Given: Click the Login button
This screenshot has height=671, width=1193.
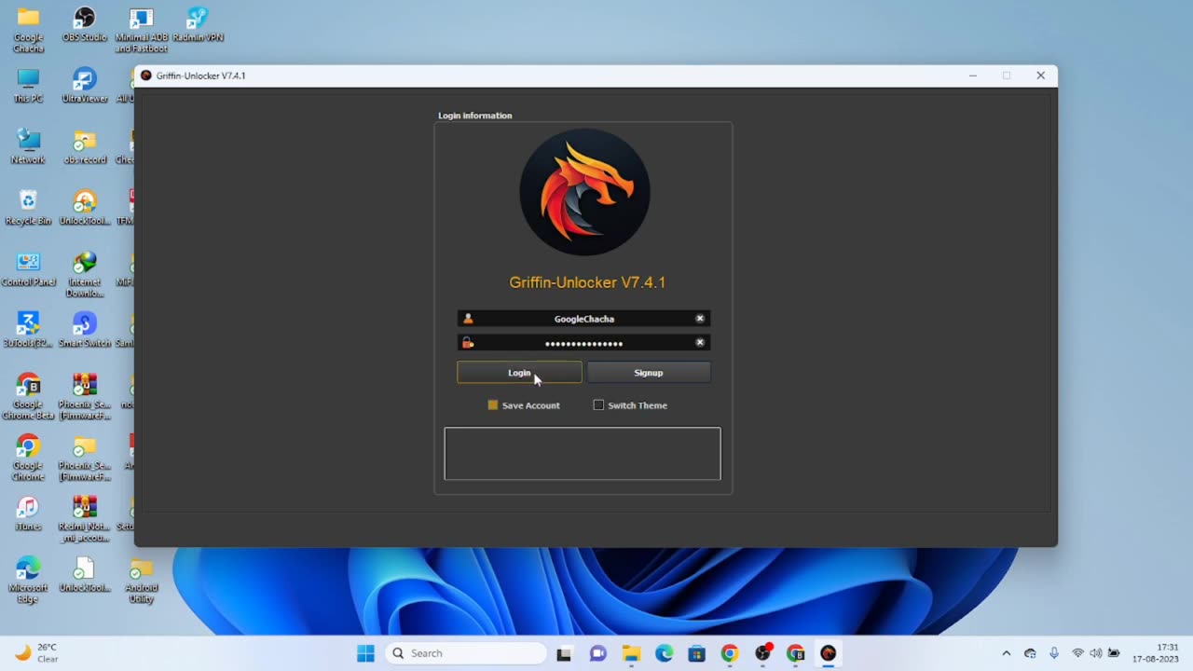Looking at the screenshot, I should tap(519, 373).
